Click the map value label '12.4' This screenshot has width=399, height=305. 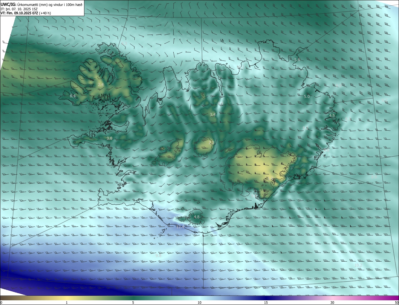(x=180, y=227)
